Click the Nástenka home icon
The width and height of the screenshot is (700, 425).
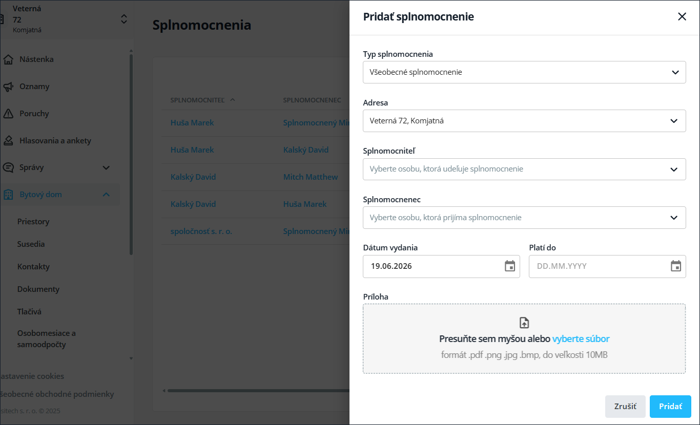point(8,59)
